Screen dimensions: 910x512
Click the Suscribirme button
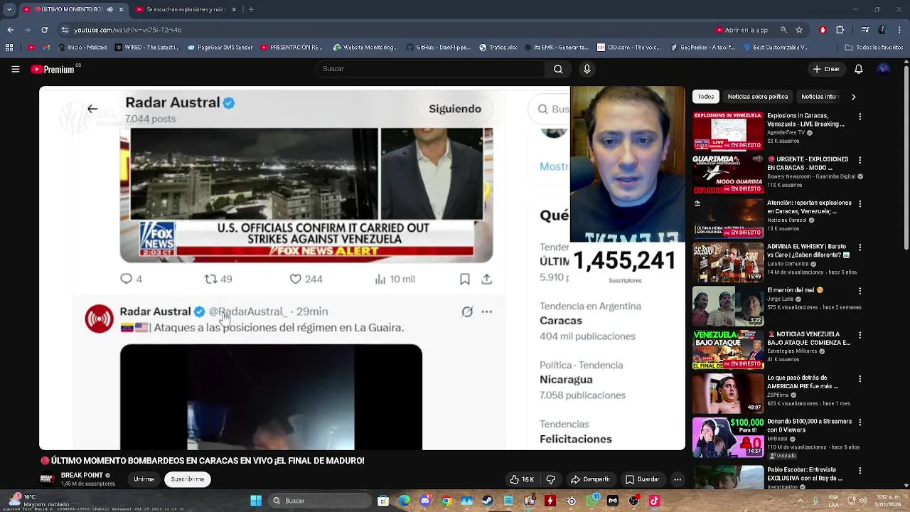[x=188, y=479]
